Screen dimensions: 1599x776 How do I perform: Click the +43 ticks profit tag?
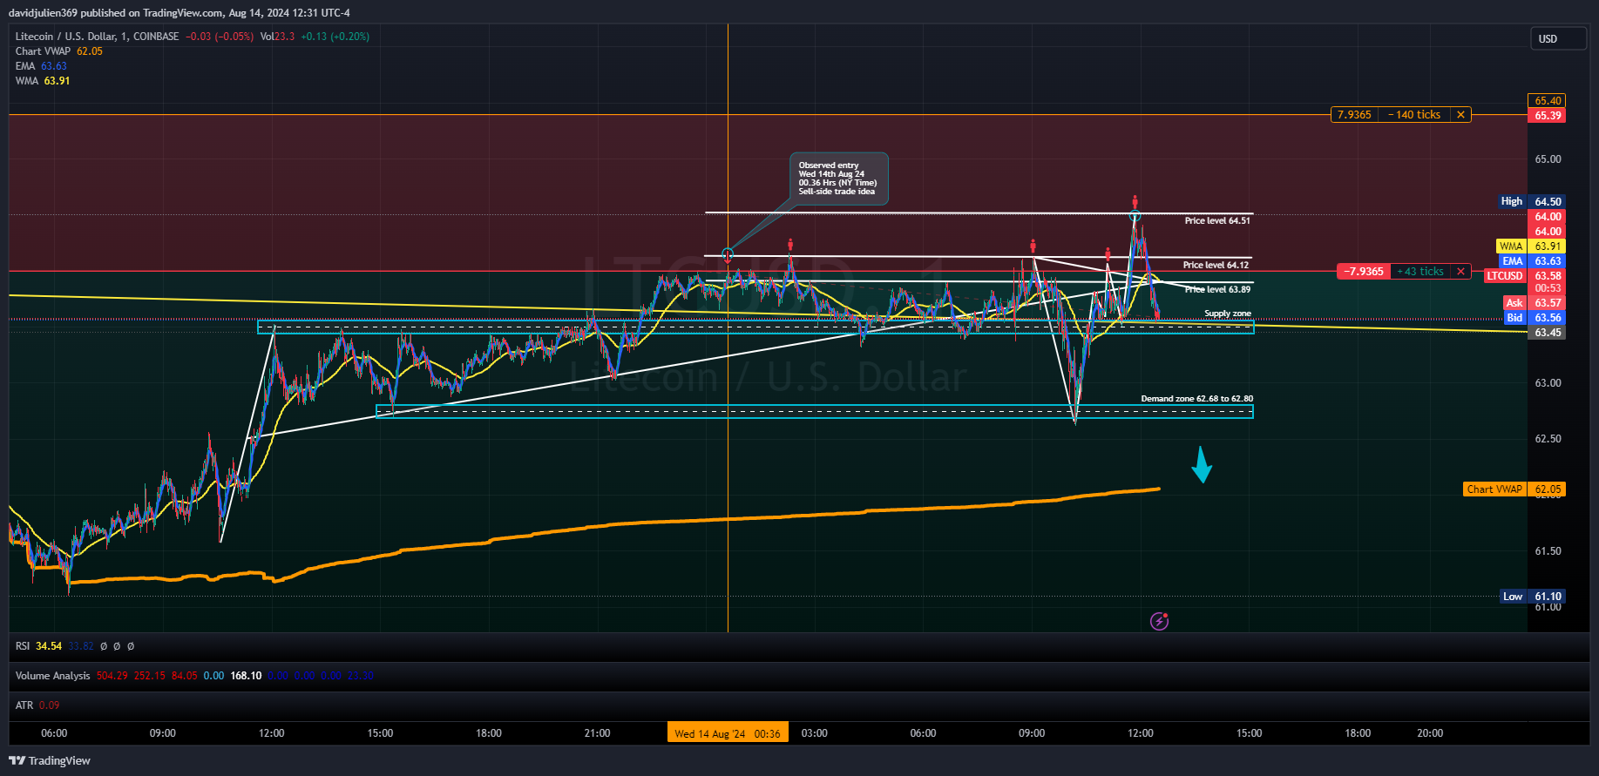click(x=1420, y=272)
